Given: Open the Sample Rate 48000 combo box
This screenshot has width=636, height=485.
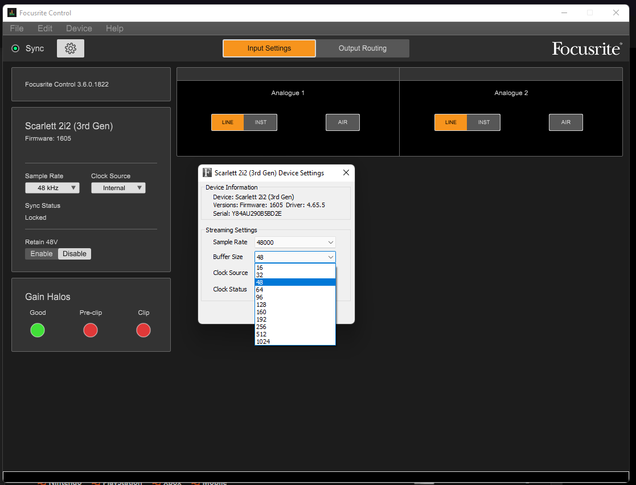Looking at the screenshot, I should 295,242.
